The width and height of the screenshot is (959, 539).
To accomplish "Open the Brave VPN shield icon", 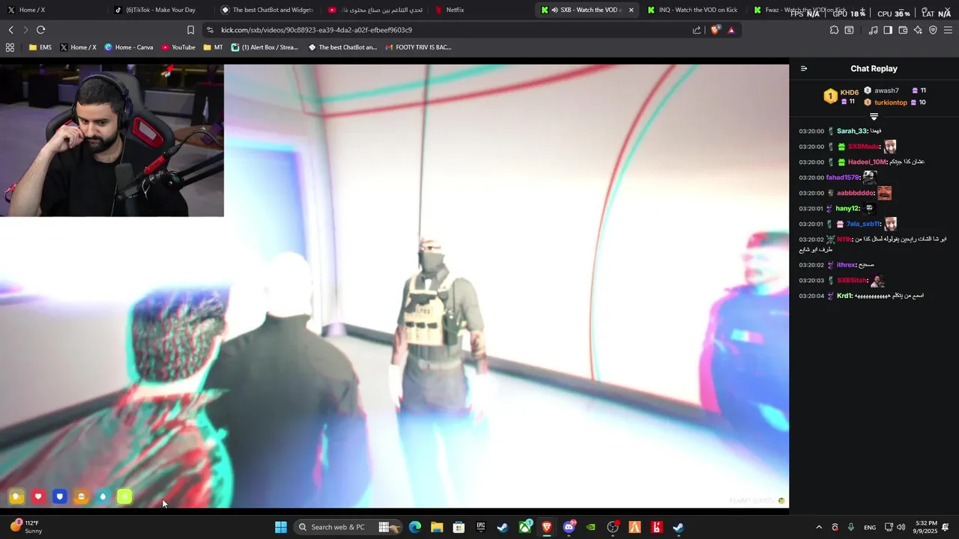I will pos(933,30).
